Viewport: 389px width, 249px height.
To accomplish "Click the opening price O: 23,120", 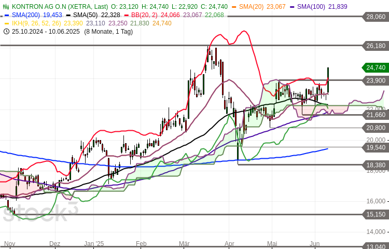I will (124, 7).
